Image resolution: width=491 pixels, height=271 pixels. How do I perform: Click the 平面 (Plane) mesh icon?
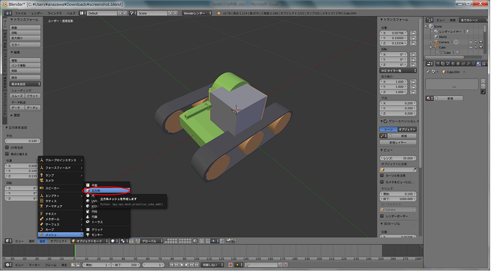pos(87,185)
